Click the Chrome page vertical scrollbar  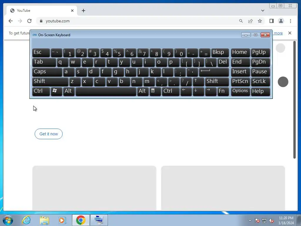295,99
